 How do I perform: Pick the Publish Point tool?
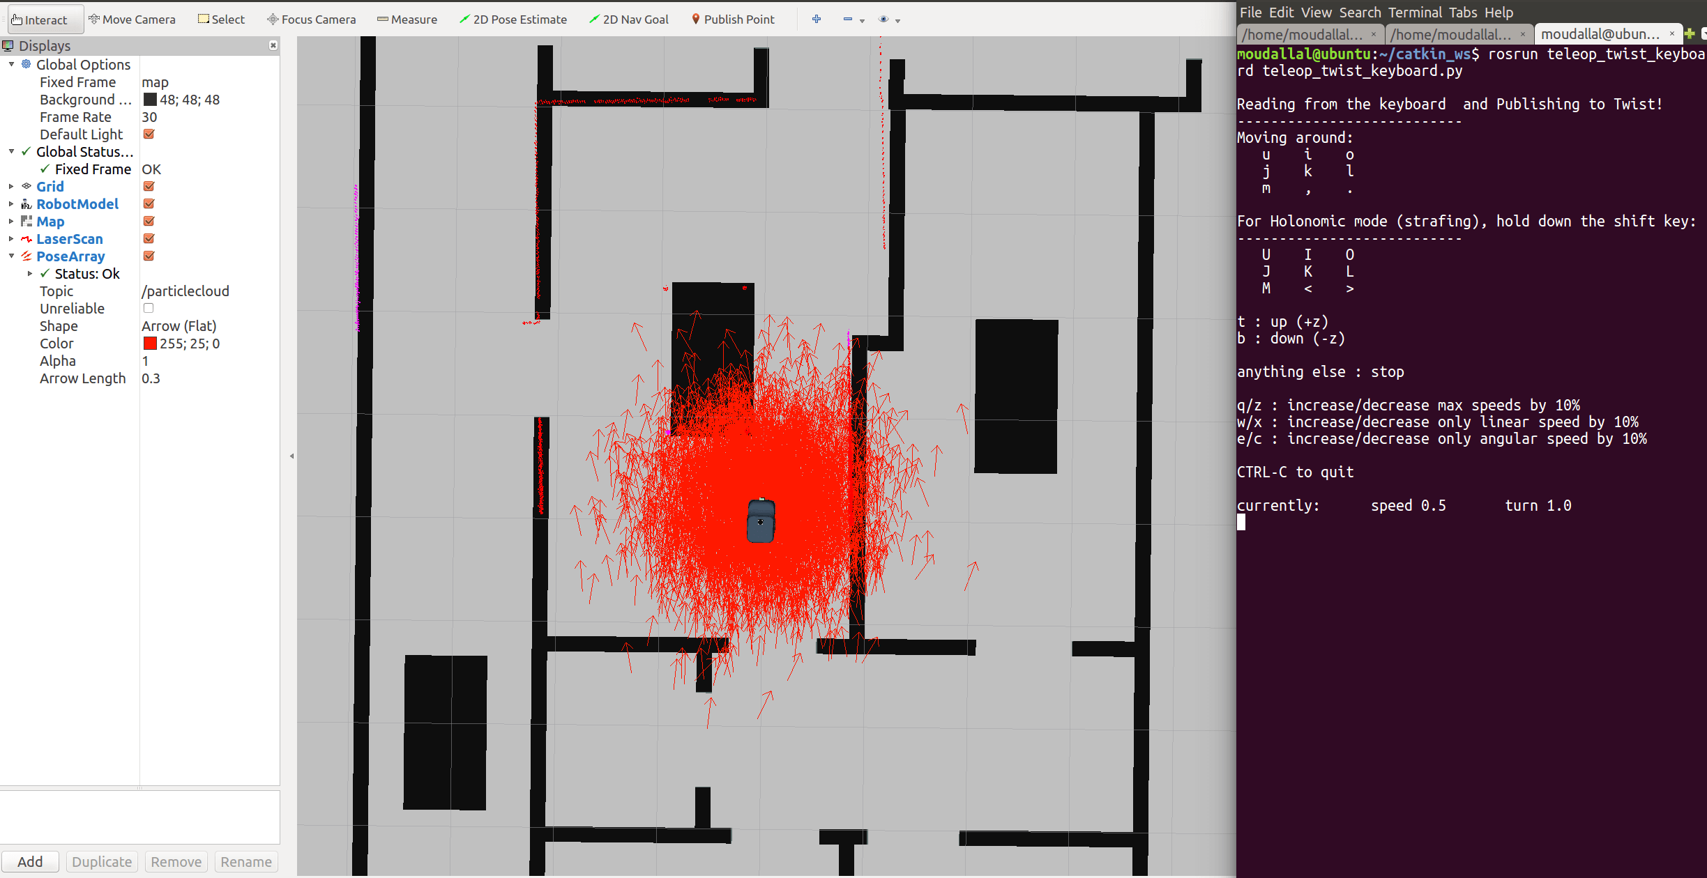[x=732, y=20]
